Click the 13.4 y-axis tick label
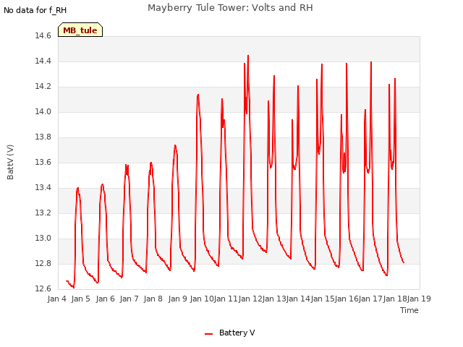 [43, 188]
